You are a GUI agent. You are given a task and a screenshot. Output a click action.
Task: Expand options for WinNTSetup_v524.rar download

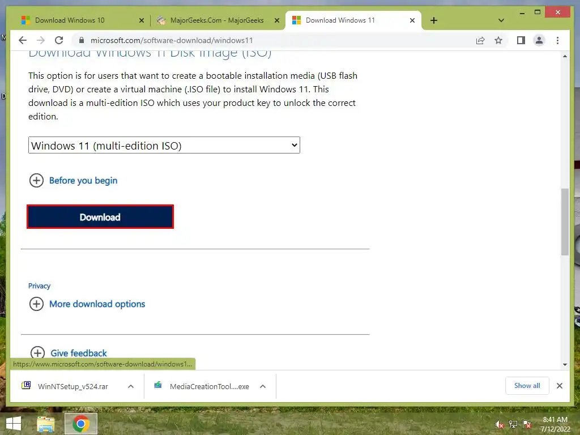(x=131, y=386)
